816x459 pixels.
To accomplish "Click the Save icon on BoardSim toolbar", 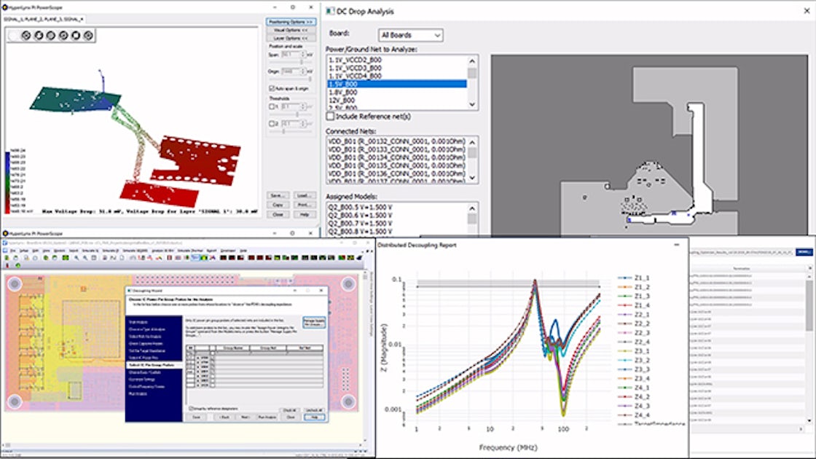I will pos(15,257).
